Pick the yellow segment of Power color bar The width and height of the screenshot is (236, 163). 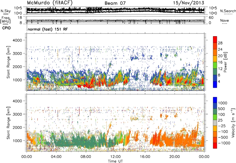tap(215, 59)
